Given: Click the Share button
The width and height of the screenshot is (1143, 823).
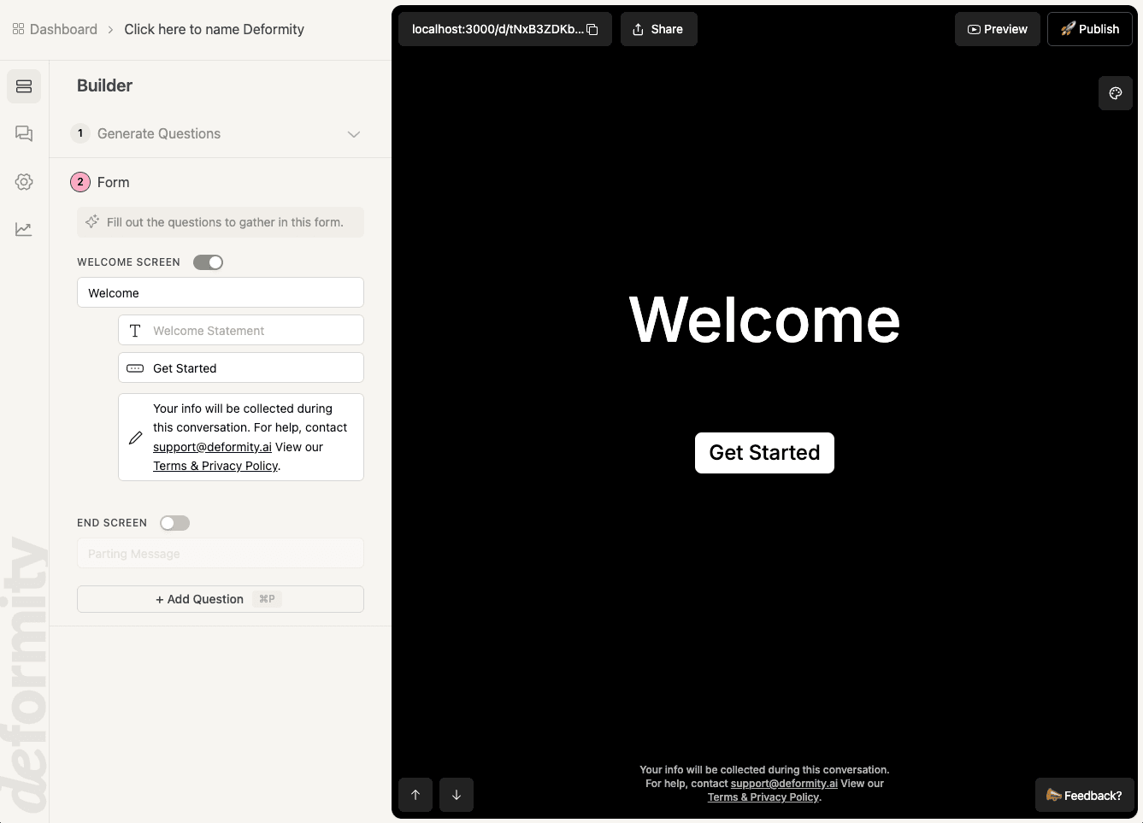Looking at the screenshot, I should click(x=658, y=29).
